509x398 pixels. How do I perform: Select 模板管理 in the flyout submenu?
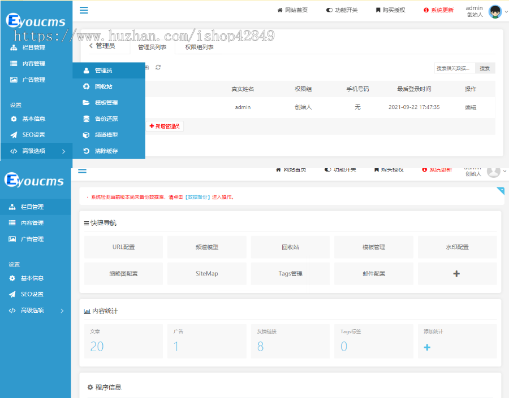pos(109,103)
